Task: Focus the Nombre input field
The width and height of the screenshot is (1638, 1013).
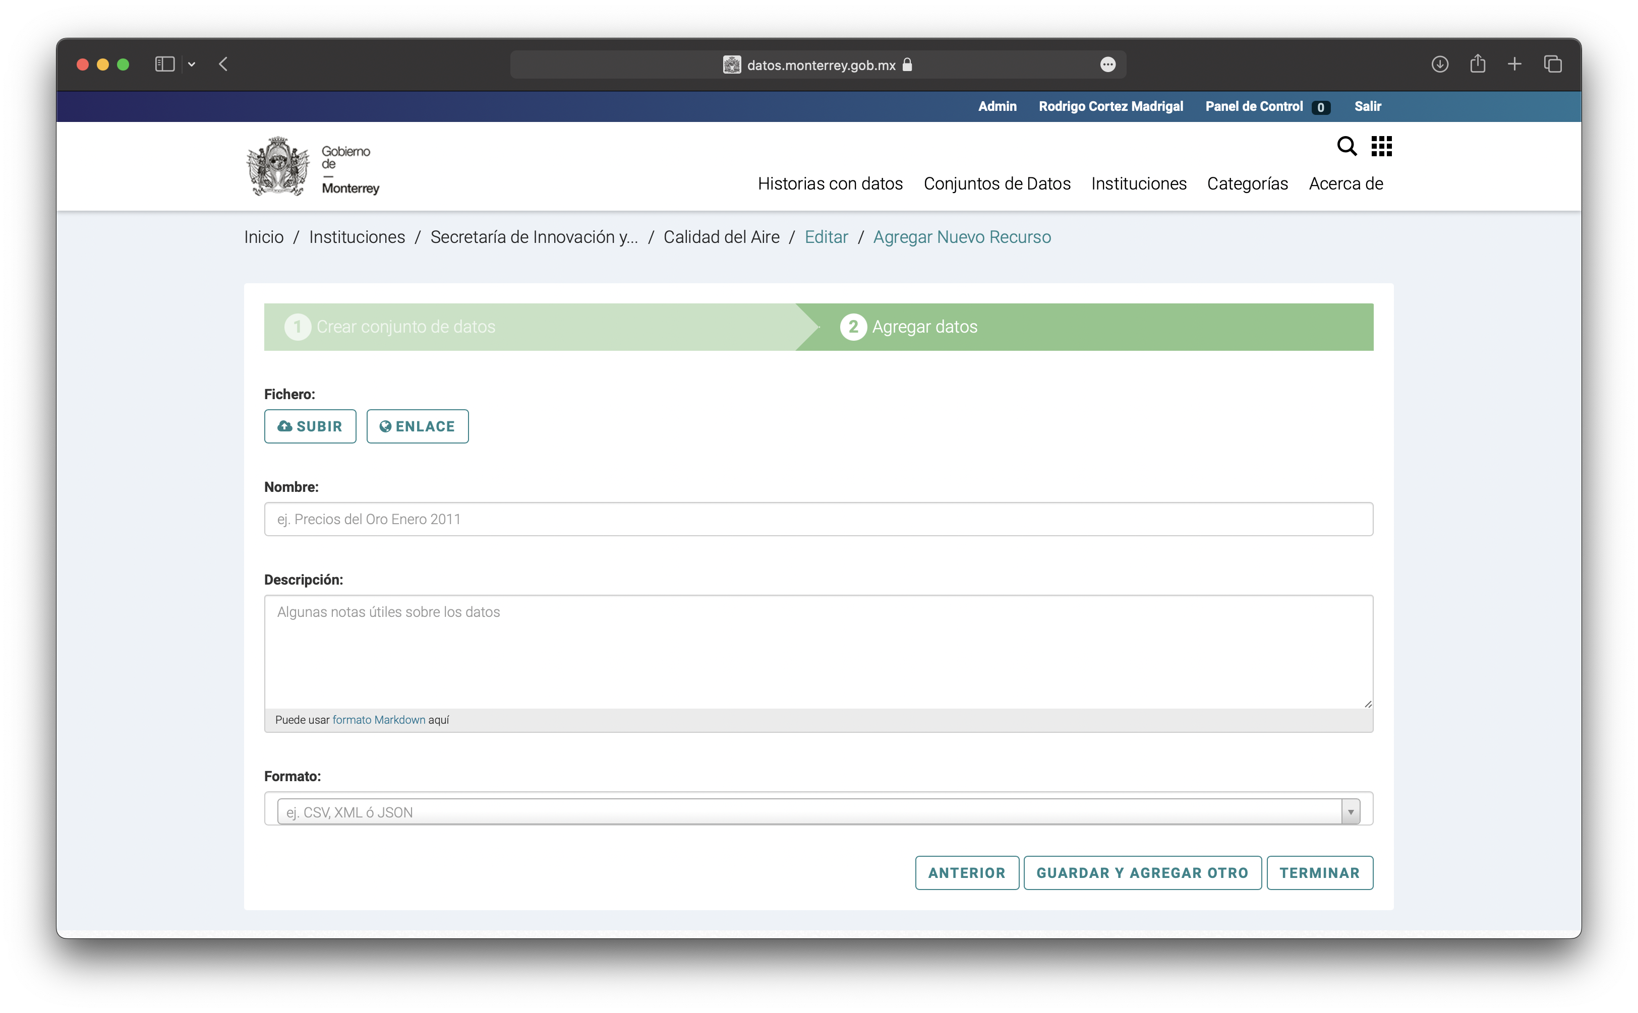Action: click(818, 519)
